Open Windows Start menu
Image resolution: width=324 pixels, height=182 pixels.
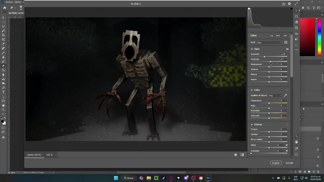(x=116, y=178)
